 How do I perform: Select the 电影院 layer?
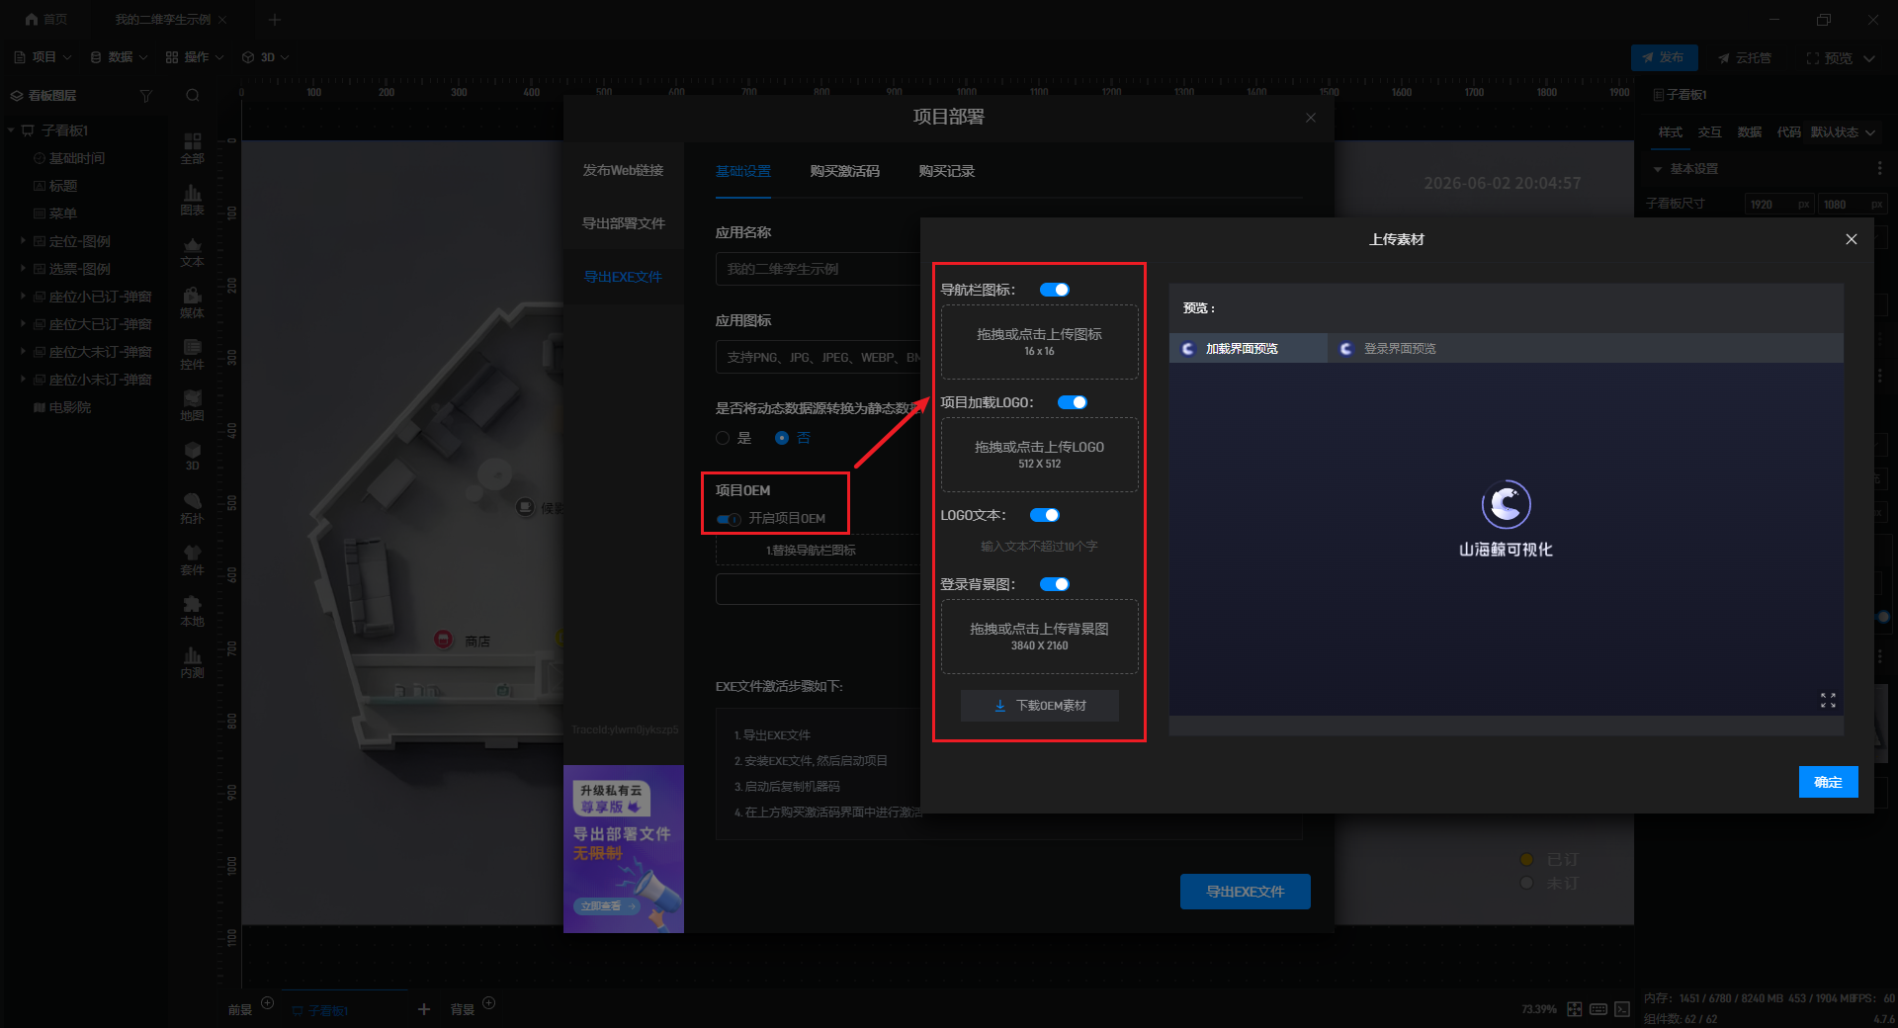[x=69, y=407]
